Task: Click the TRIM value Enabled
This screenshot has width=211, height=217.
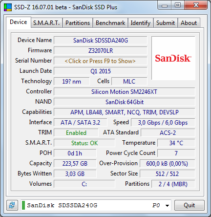Action: click(x=76, y=133)
